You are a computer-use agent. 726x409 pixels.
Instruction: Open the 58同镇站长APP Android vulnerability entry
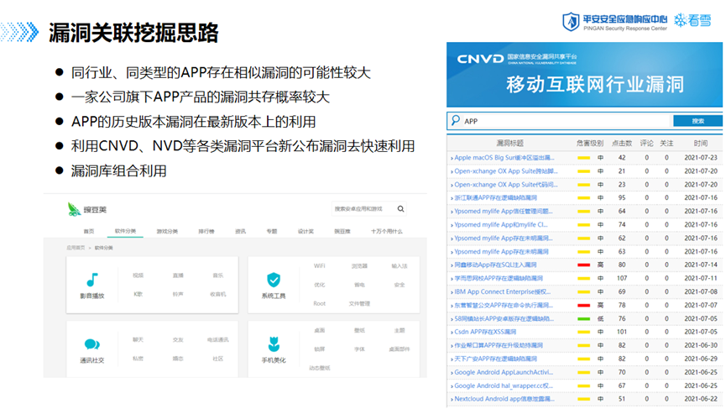pyautogui.click(x=504, y=318)
